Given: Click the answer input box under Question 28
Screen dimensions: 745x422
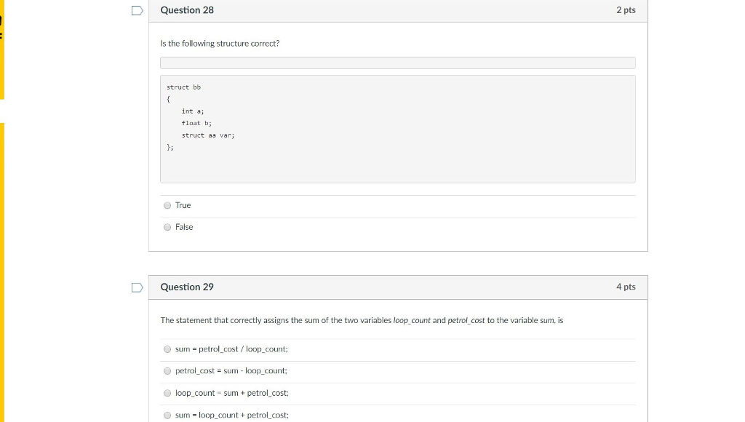Looking at the screenshot, I should click(x=398, y=63).
